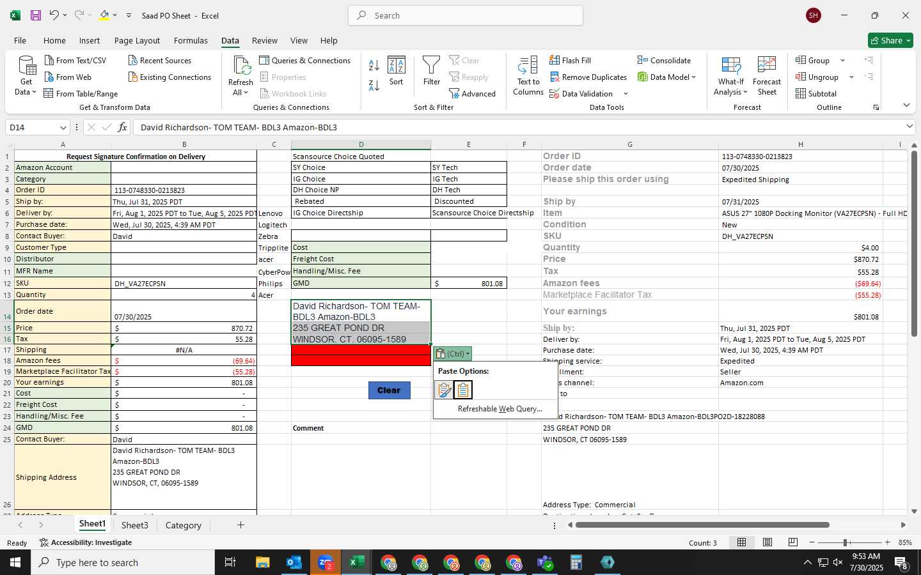921x575 pixels.
Task: Open the Outline dialog launcher
Action: pyautogui.click(x=876, y=107)
